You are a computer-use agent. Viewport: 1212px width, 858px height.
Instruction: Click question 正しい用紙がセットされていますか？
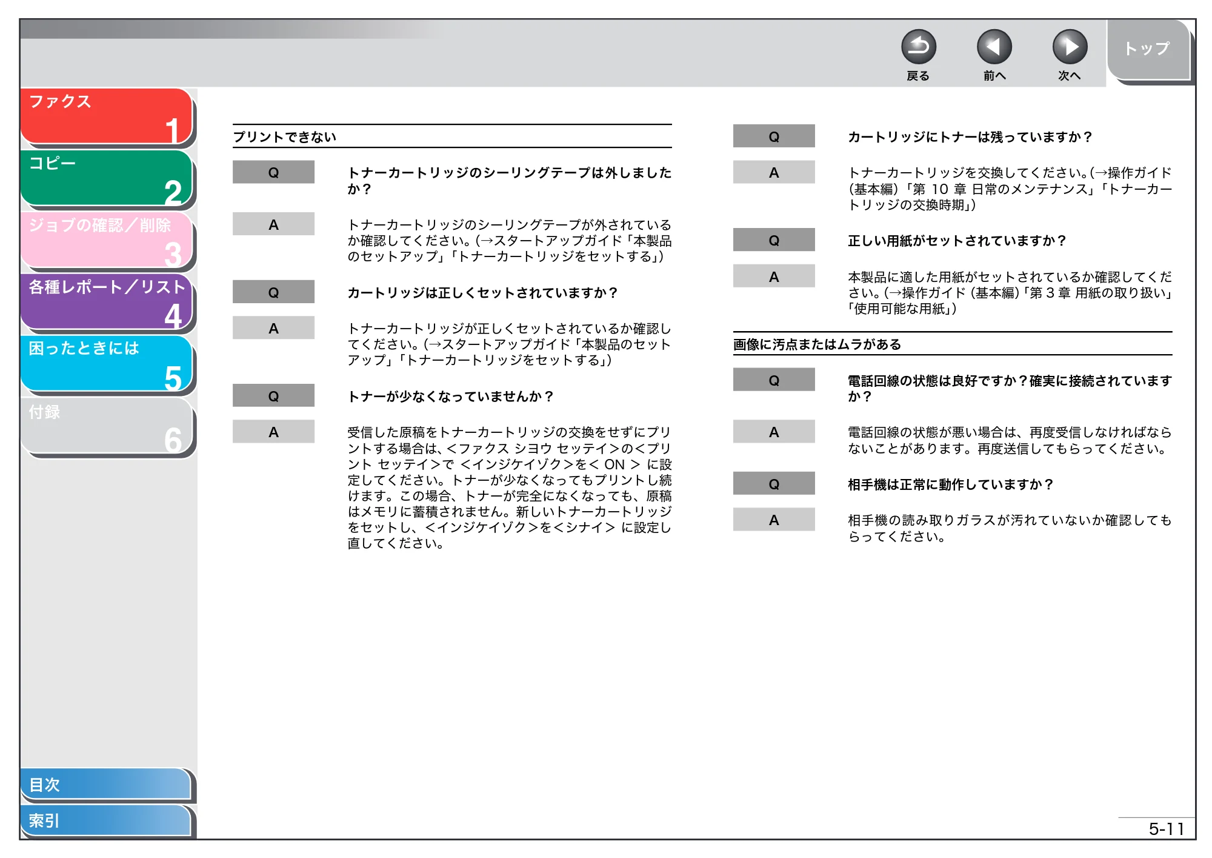tap(957, 241)
